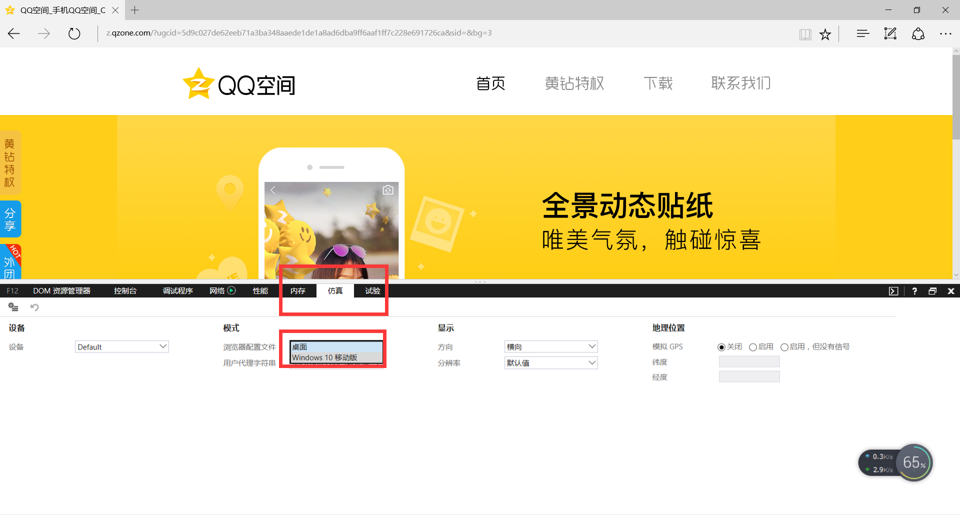Open the 方向 orientation dropdown
This screenshot has height=515, width=960.
pos(550,346)
